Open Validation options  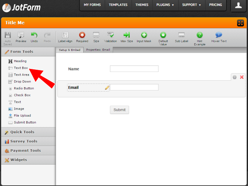(x=111, y=37)
